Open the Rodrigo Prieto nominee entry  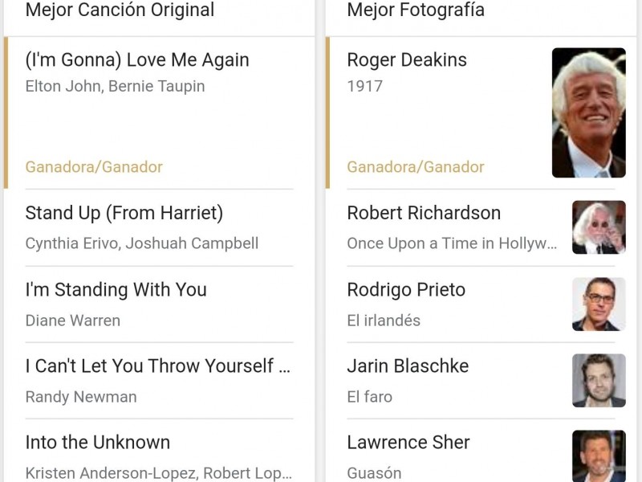click(406, 289)
